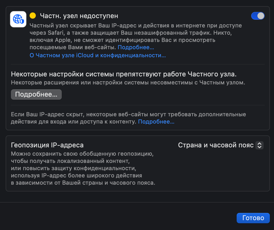Click the shield badge on globe icon
274x230 pixels.
[x=22, y=22]
